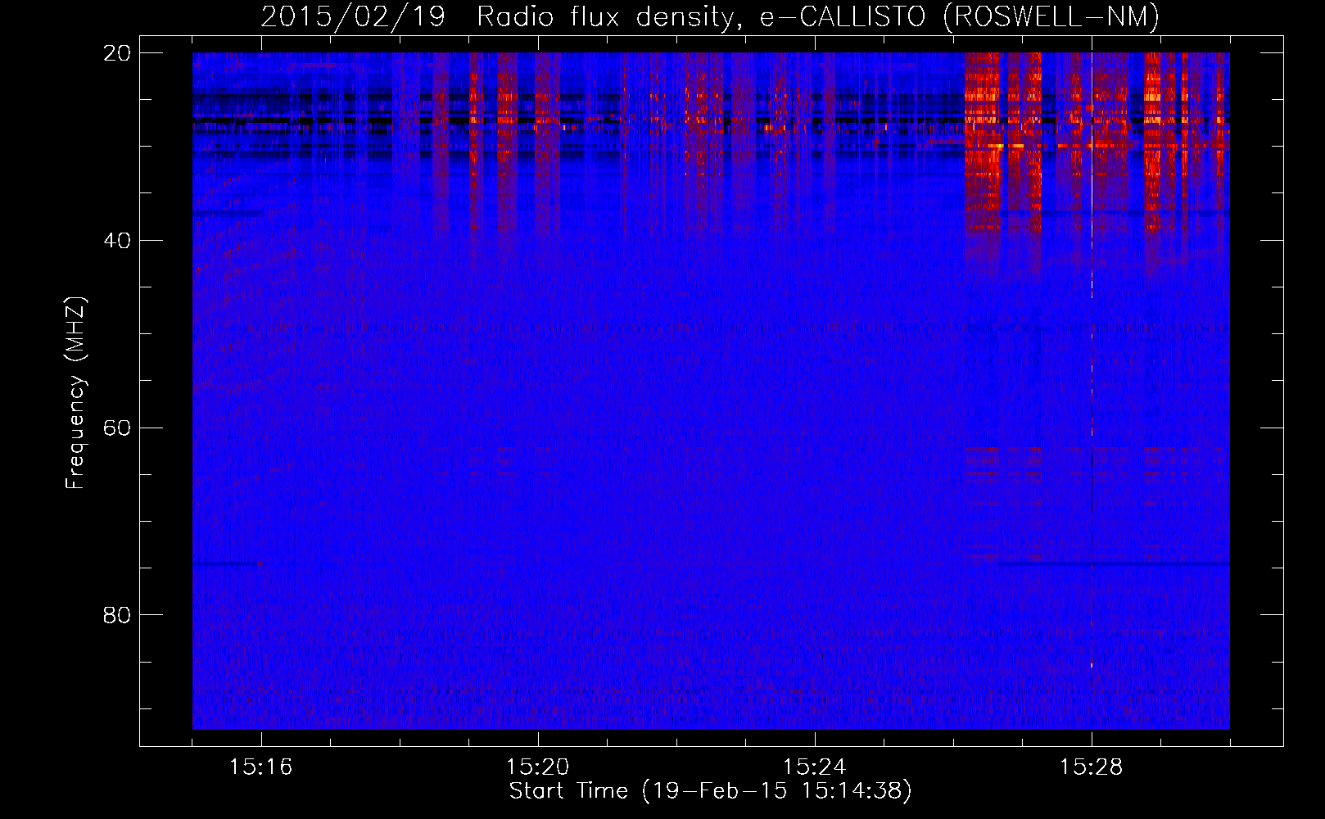Click the 'Start Time (19-Feb-15 15:14:38)' label

coord(710,791)
